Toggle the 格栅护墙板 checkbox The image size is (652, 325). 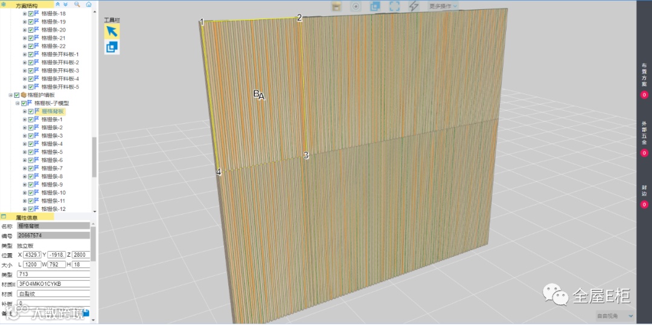[x=17, y=95]
